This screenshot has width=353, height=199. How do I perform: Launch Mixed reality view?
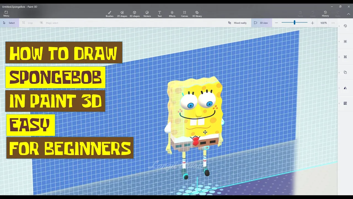click(x=237, y=23)
